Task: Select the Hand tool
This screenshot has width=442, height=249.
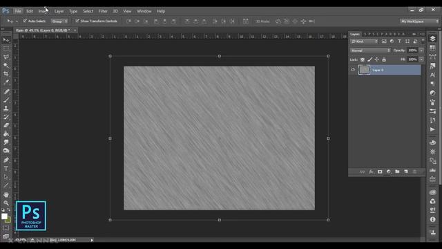Action: (6, 194)
